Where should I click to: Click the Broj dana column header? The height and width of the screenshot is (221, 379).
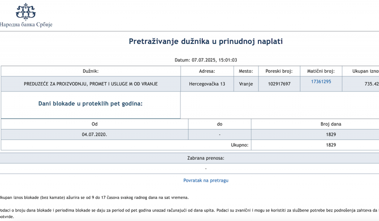click(x=315, y=124)
